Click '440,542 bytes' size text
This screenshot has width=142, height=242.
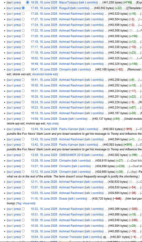104,8
